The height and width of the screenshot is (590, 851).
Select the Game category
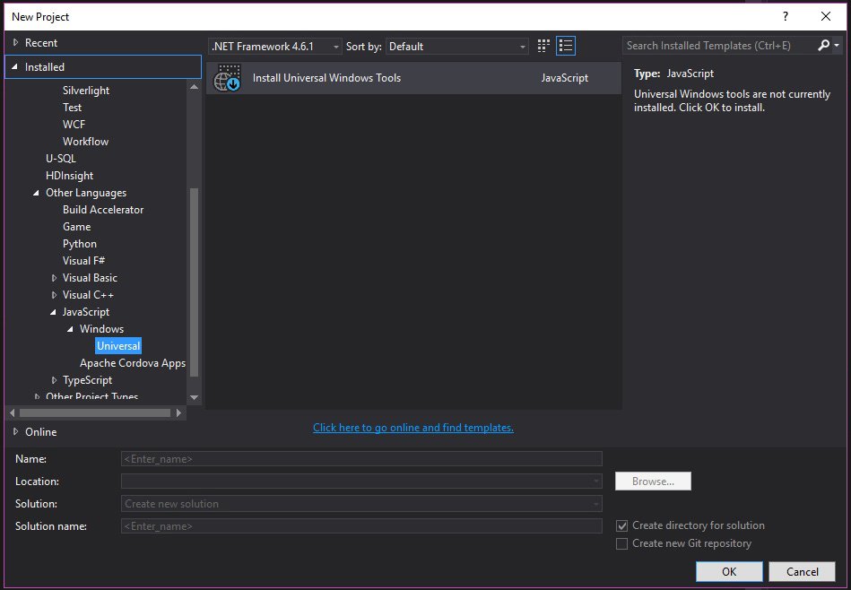76,226
